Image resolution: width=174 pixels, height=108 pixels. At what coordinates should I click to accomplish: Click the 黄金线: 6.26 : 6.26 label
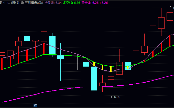click(x=94, y=3)
